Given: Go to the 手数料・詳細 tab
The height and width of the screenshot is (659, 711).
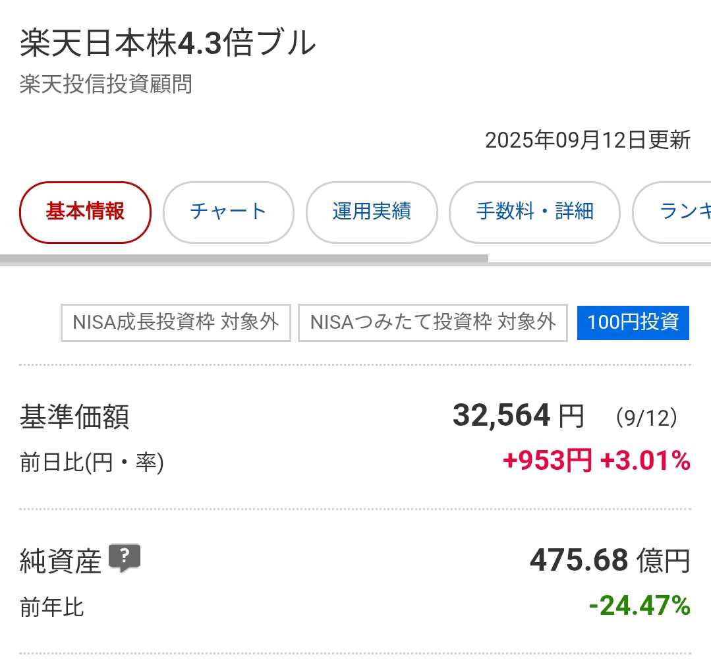Looking at the screenshot, I should pyautogui.click(x=534, y=212).
